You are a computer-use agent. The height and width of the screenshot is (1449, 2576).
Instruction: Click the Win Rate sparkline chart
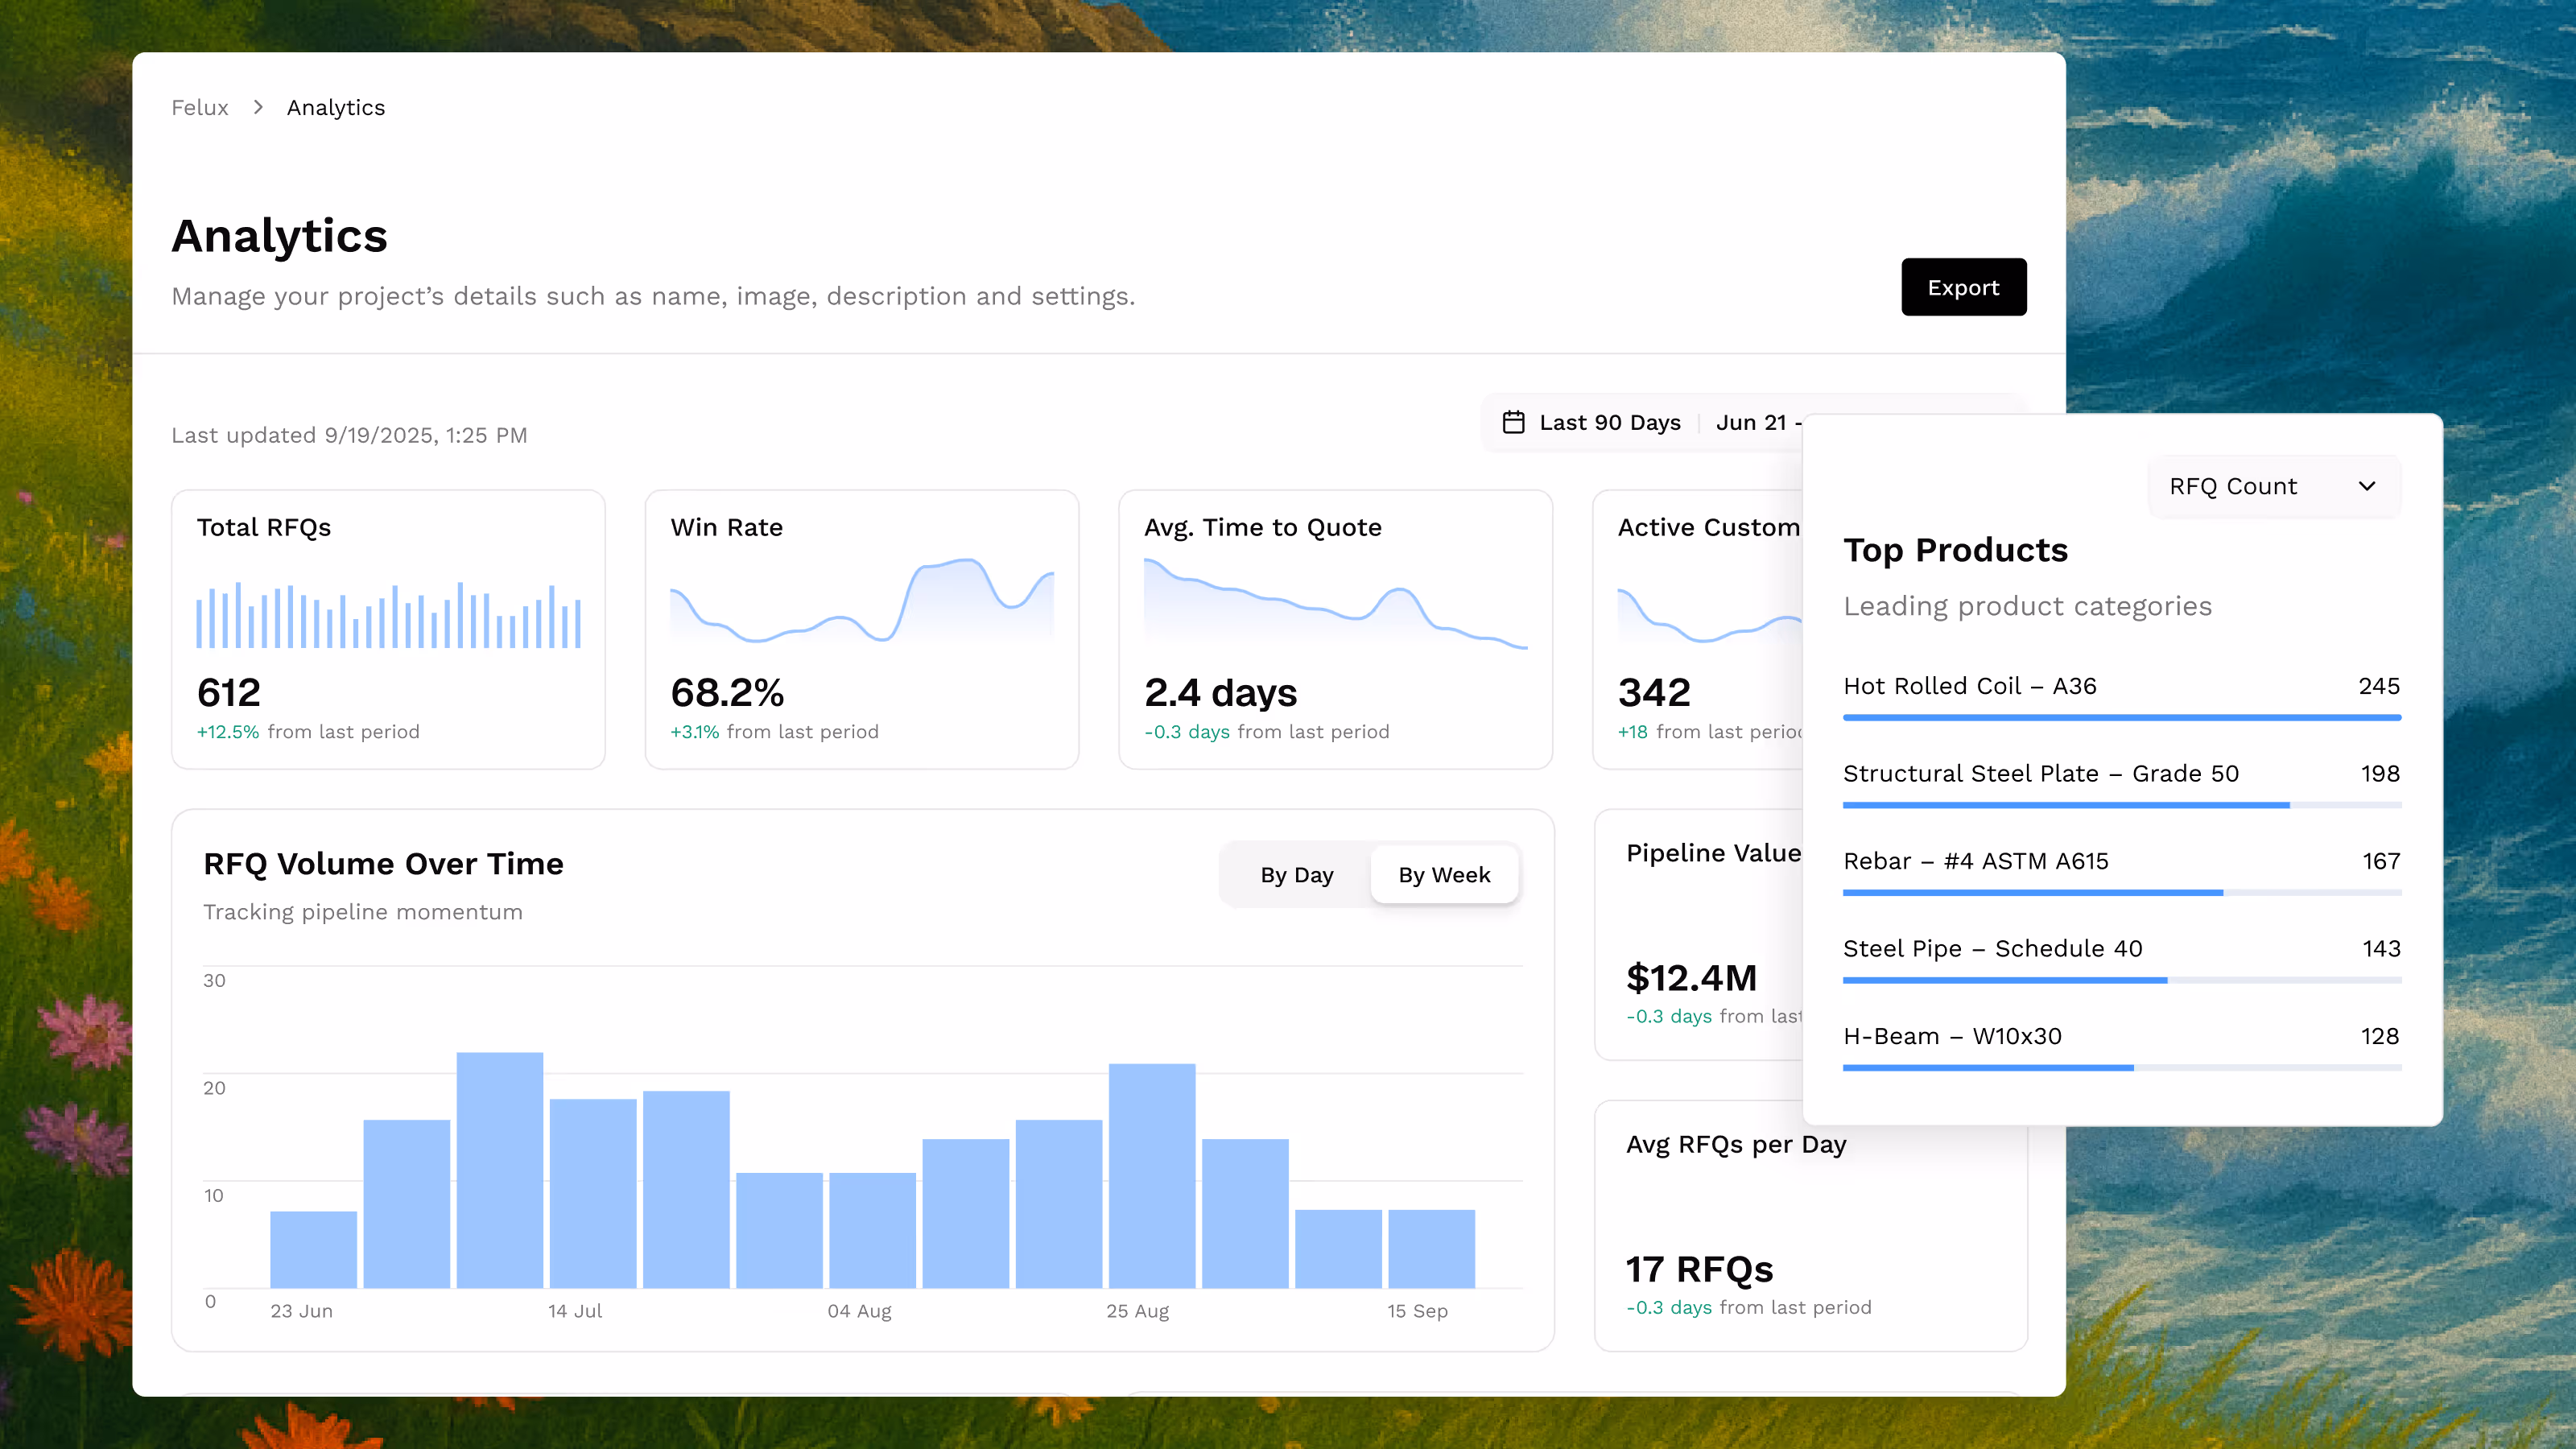click(x=861, y=600)
